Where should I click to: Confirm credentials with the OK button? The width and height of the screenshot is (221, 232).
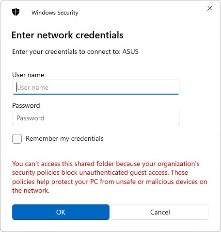pos(61,212)
